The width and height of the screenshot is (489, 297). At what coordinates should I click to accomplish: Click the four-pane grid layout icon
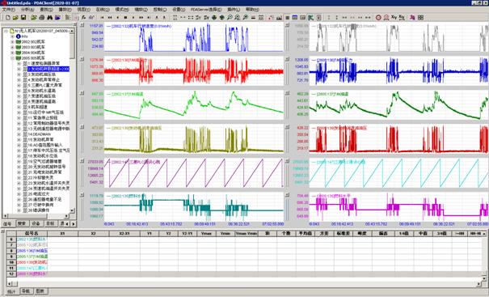point(420,18)
